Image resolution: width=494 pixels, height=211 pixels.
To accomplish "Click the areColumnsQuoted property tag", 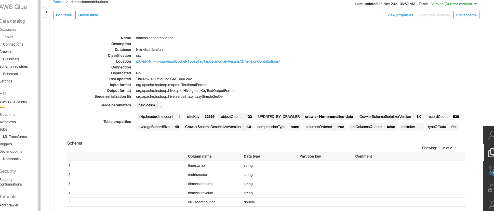I will click(x=373, y=127).
